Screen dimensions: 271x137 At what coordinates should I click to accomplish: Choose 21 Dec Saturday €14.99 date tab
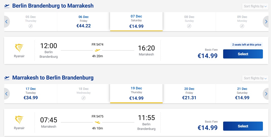(242, 94)
